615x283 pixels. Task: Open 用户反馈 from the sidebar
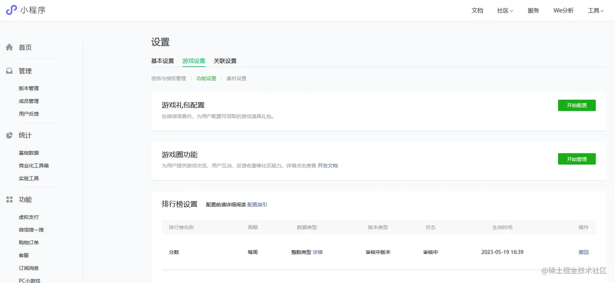point(28,114)
